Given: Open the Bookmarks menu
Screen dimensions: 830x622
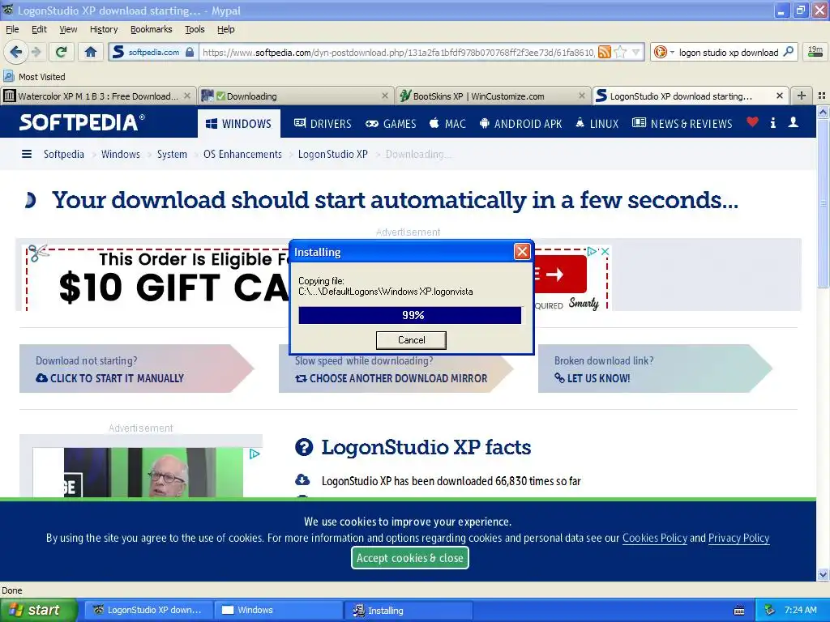Looking at the screenshot, I should tap(151, 29).
